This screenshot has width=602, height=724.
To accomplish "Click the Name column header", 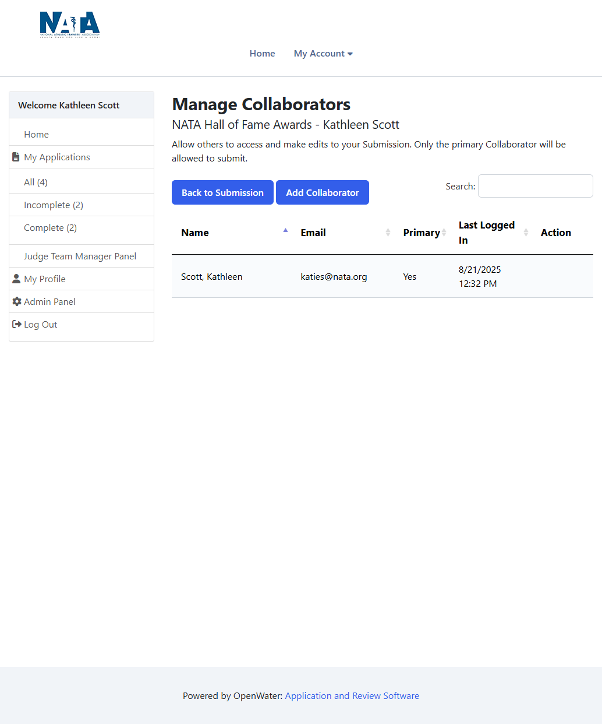I will point(231,233).
